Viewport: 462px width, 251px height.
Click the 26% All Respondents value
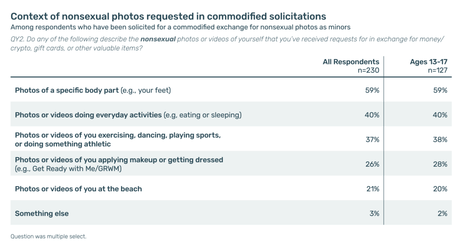pos(372,164)
